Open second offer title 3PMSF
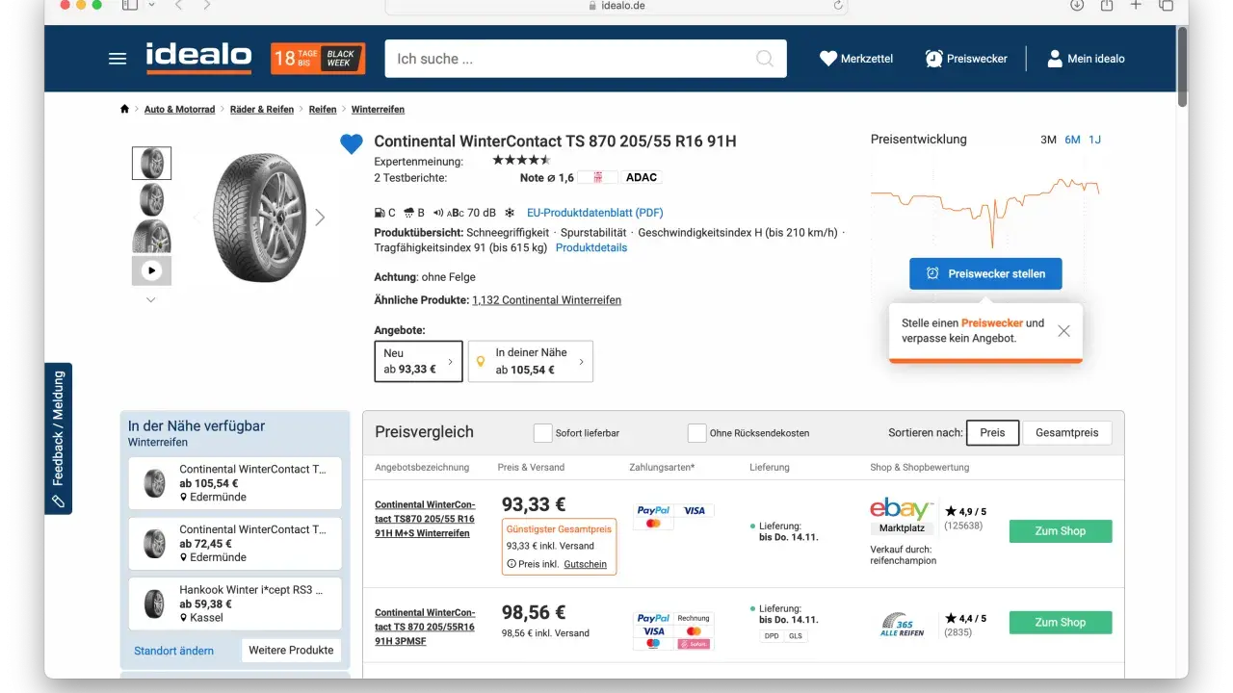 pyautogui.click(x=425, y=627)
